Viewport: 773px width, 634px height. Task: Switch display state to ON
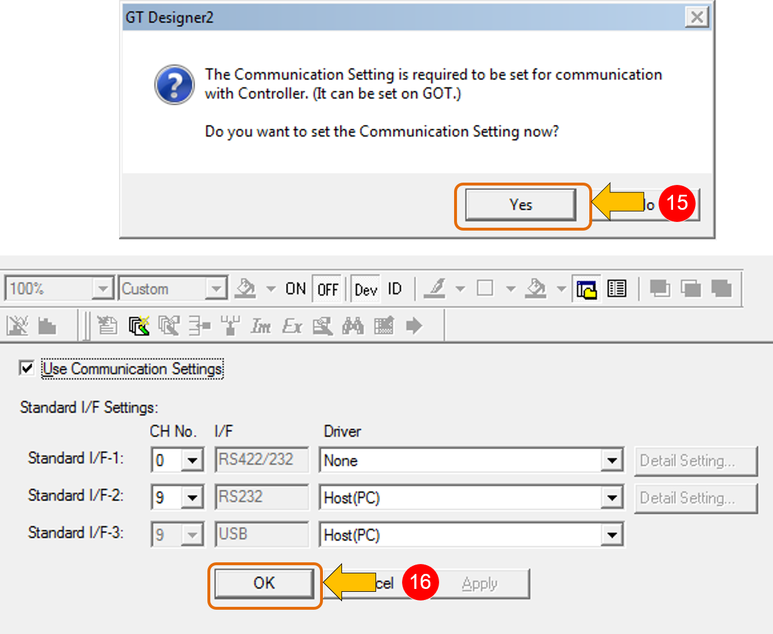pos(295,288)
